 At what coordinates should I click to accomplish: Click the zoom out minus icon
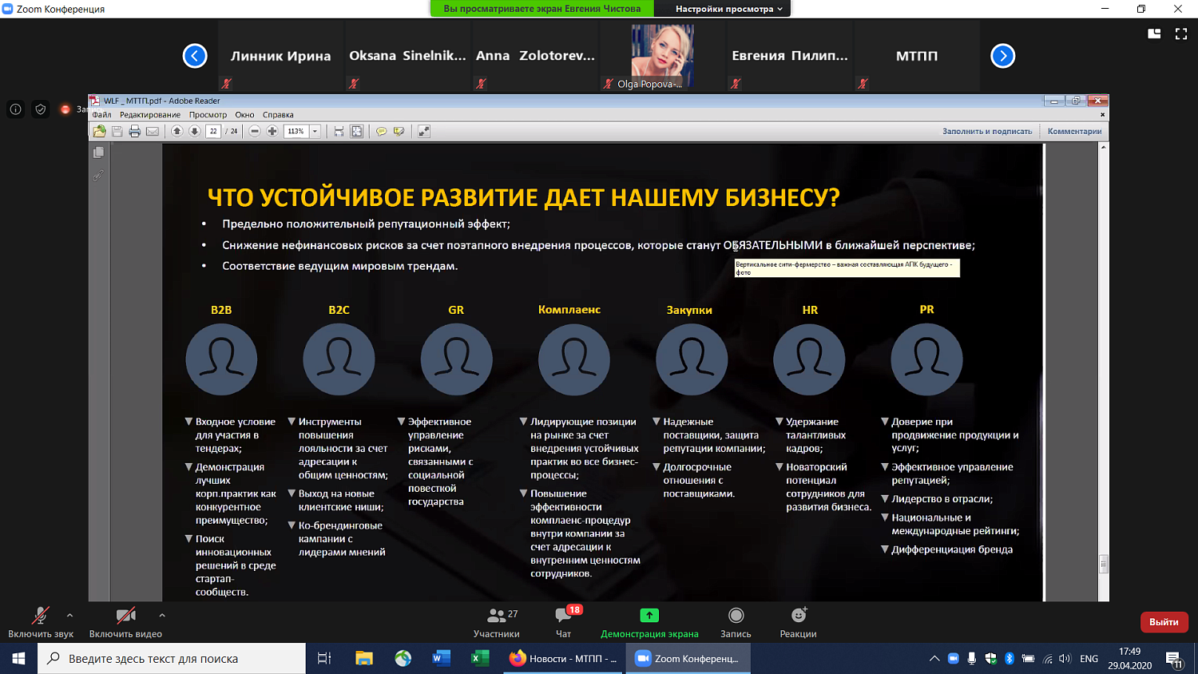point(255,131)
